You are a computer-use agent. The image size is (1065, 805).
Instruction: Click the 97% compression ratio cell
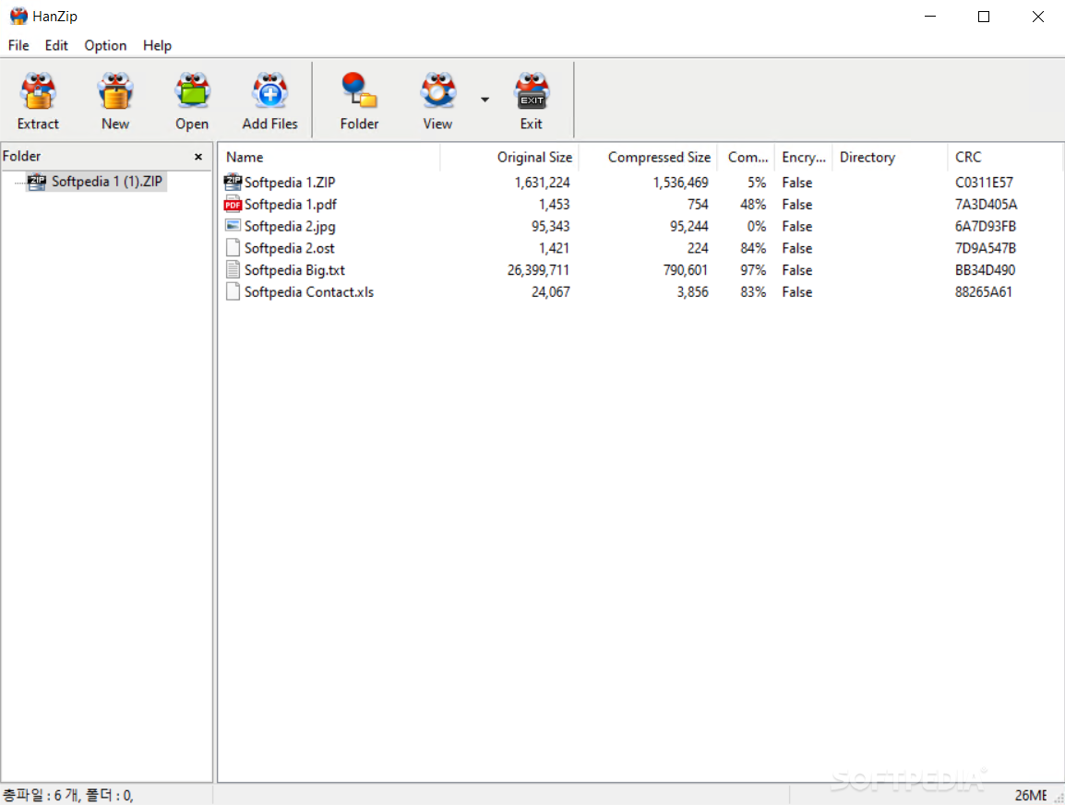[x=753, y=270]
